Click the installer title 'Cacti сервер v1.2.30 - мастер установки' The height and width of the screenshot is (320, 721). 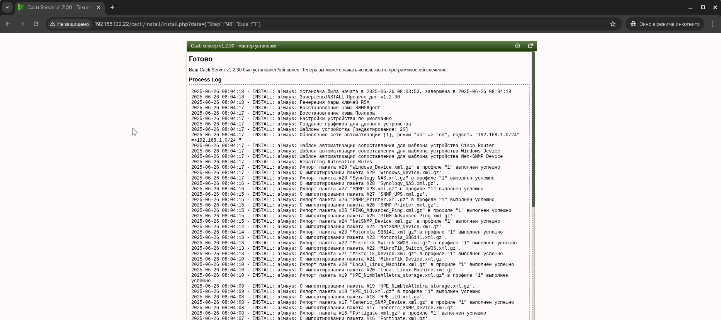(x=233, y=46)
